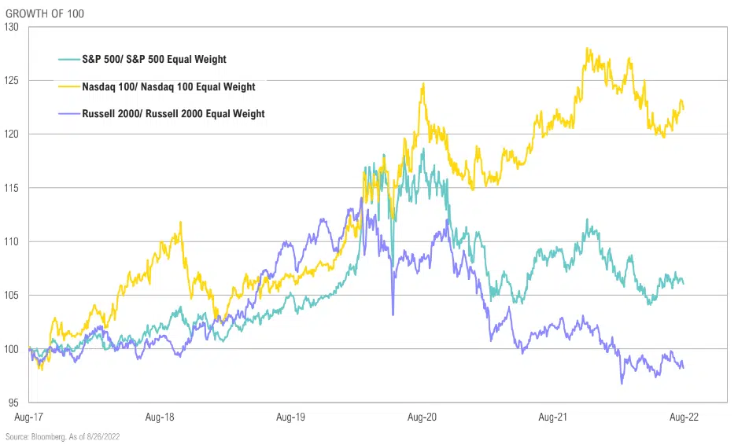Click the 100 y-axis baseline value
The height and width of the screenshot is (445, 738).
pos(11,348)
